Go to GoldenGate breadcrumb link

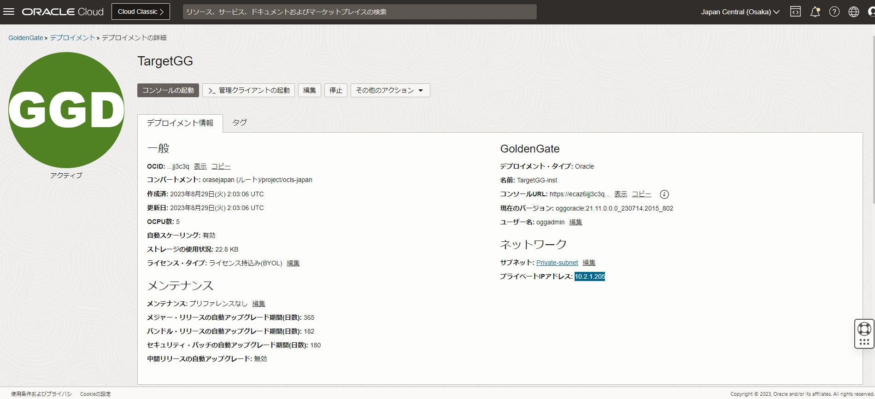[26, 38]
